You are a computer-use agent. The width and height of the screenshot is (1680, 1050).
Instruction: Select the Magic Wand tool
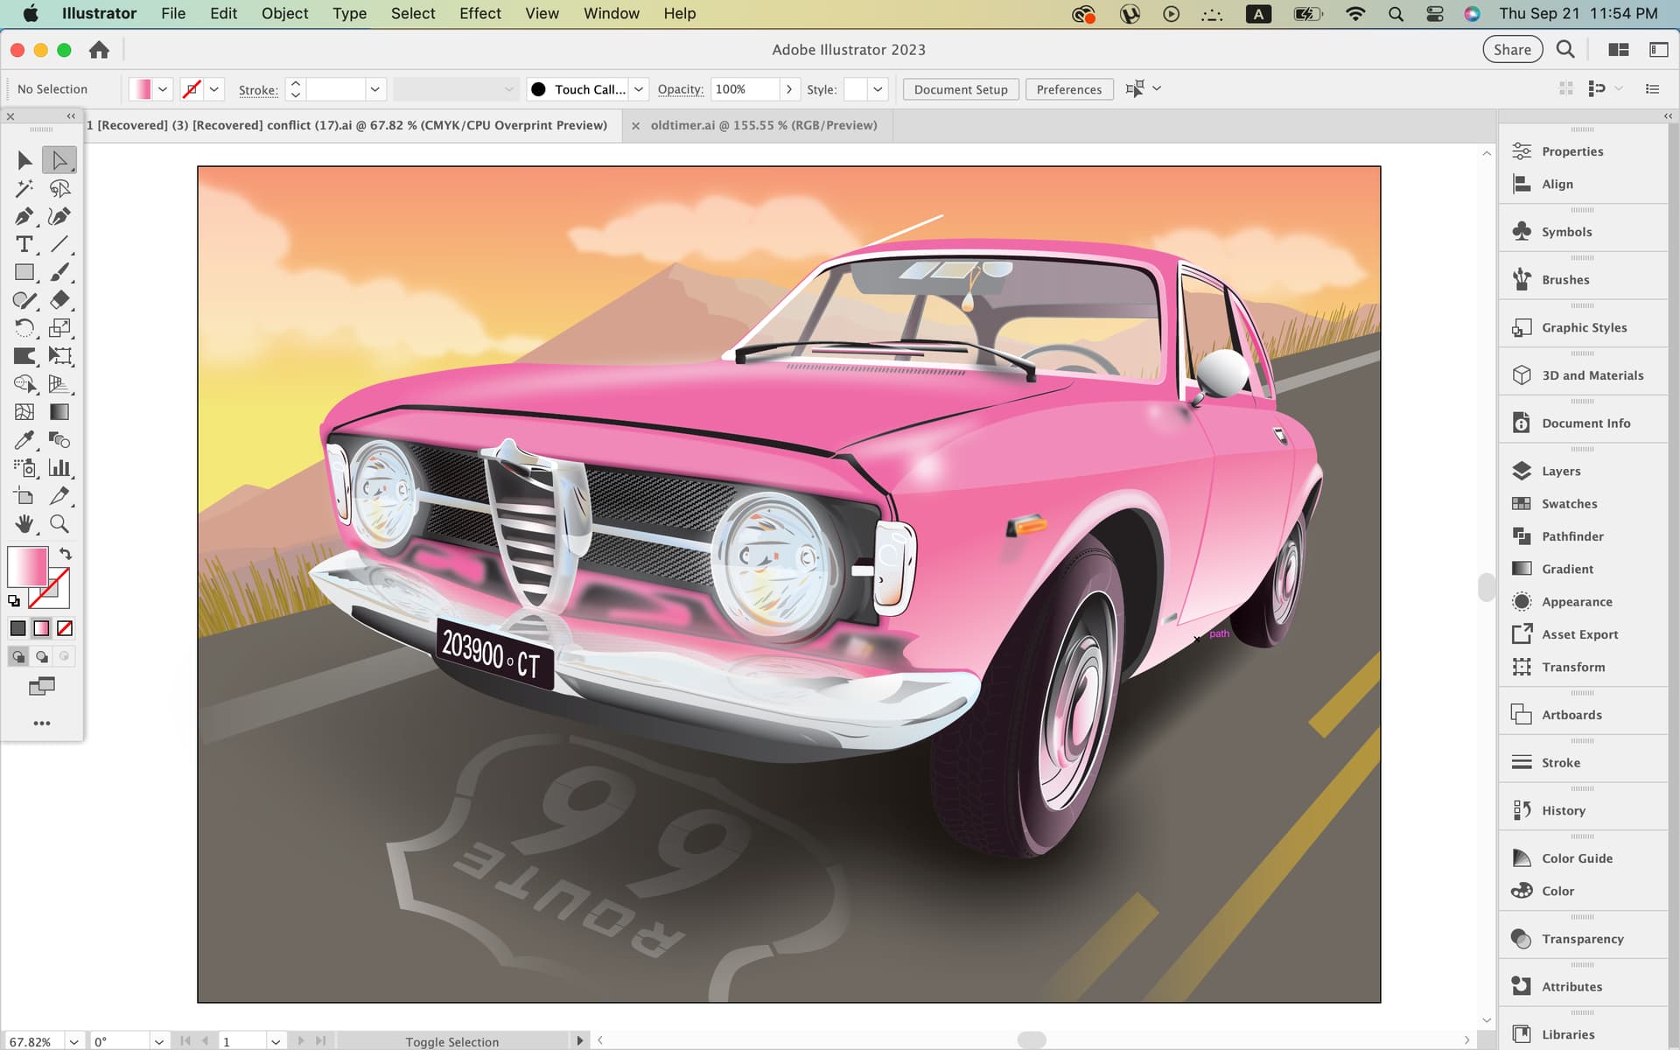point(24,188)
